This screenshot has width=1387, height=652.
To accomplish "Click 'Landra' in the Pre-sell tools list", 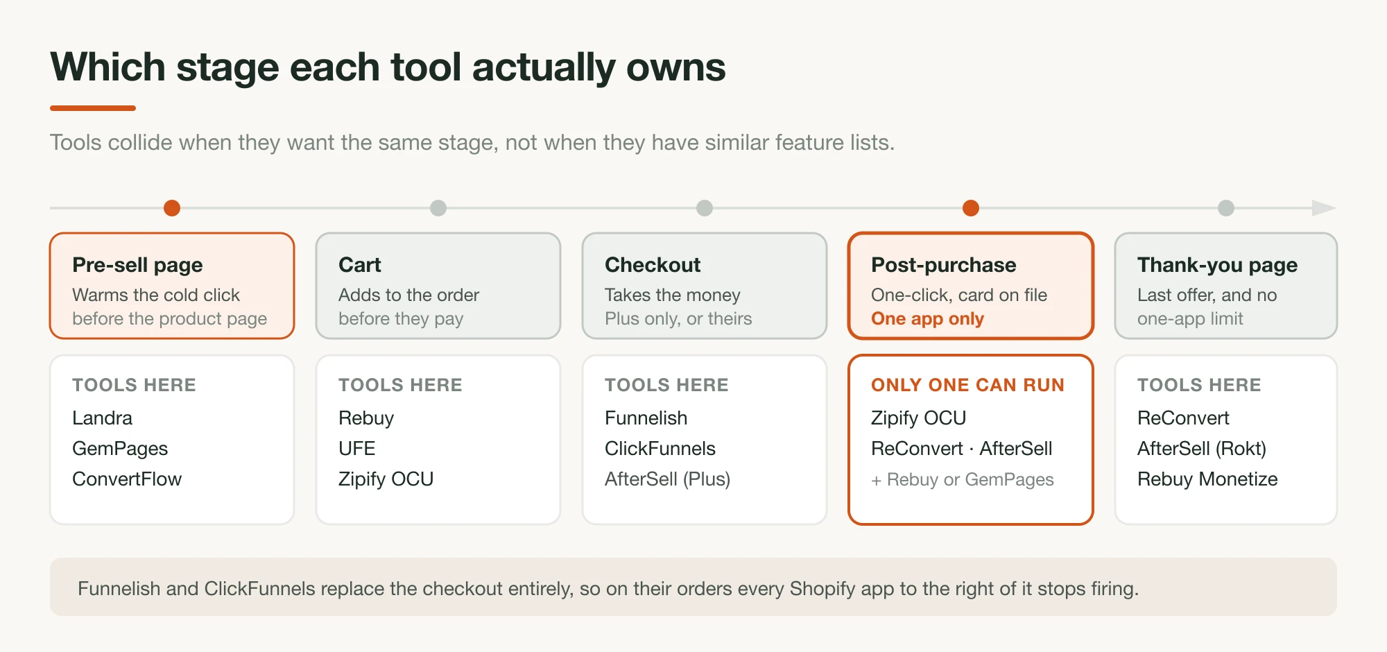I will pos(103,418).
